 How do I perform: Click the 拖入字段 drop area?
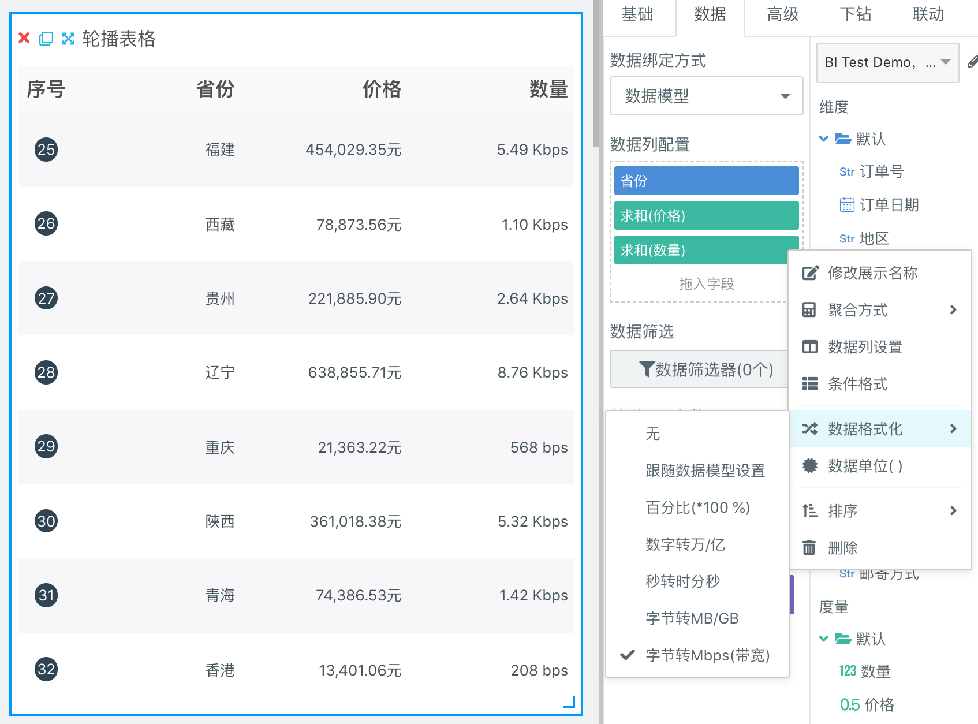coord(707,283)
